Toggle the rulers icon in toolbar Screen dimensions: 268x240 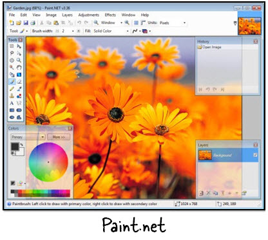click(143, 23)
